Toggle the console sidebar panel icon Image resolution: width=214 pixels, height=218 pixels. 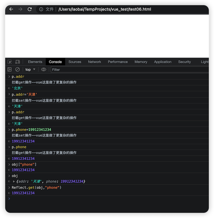(x=9, y=69)
